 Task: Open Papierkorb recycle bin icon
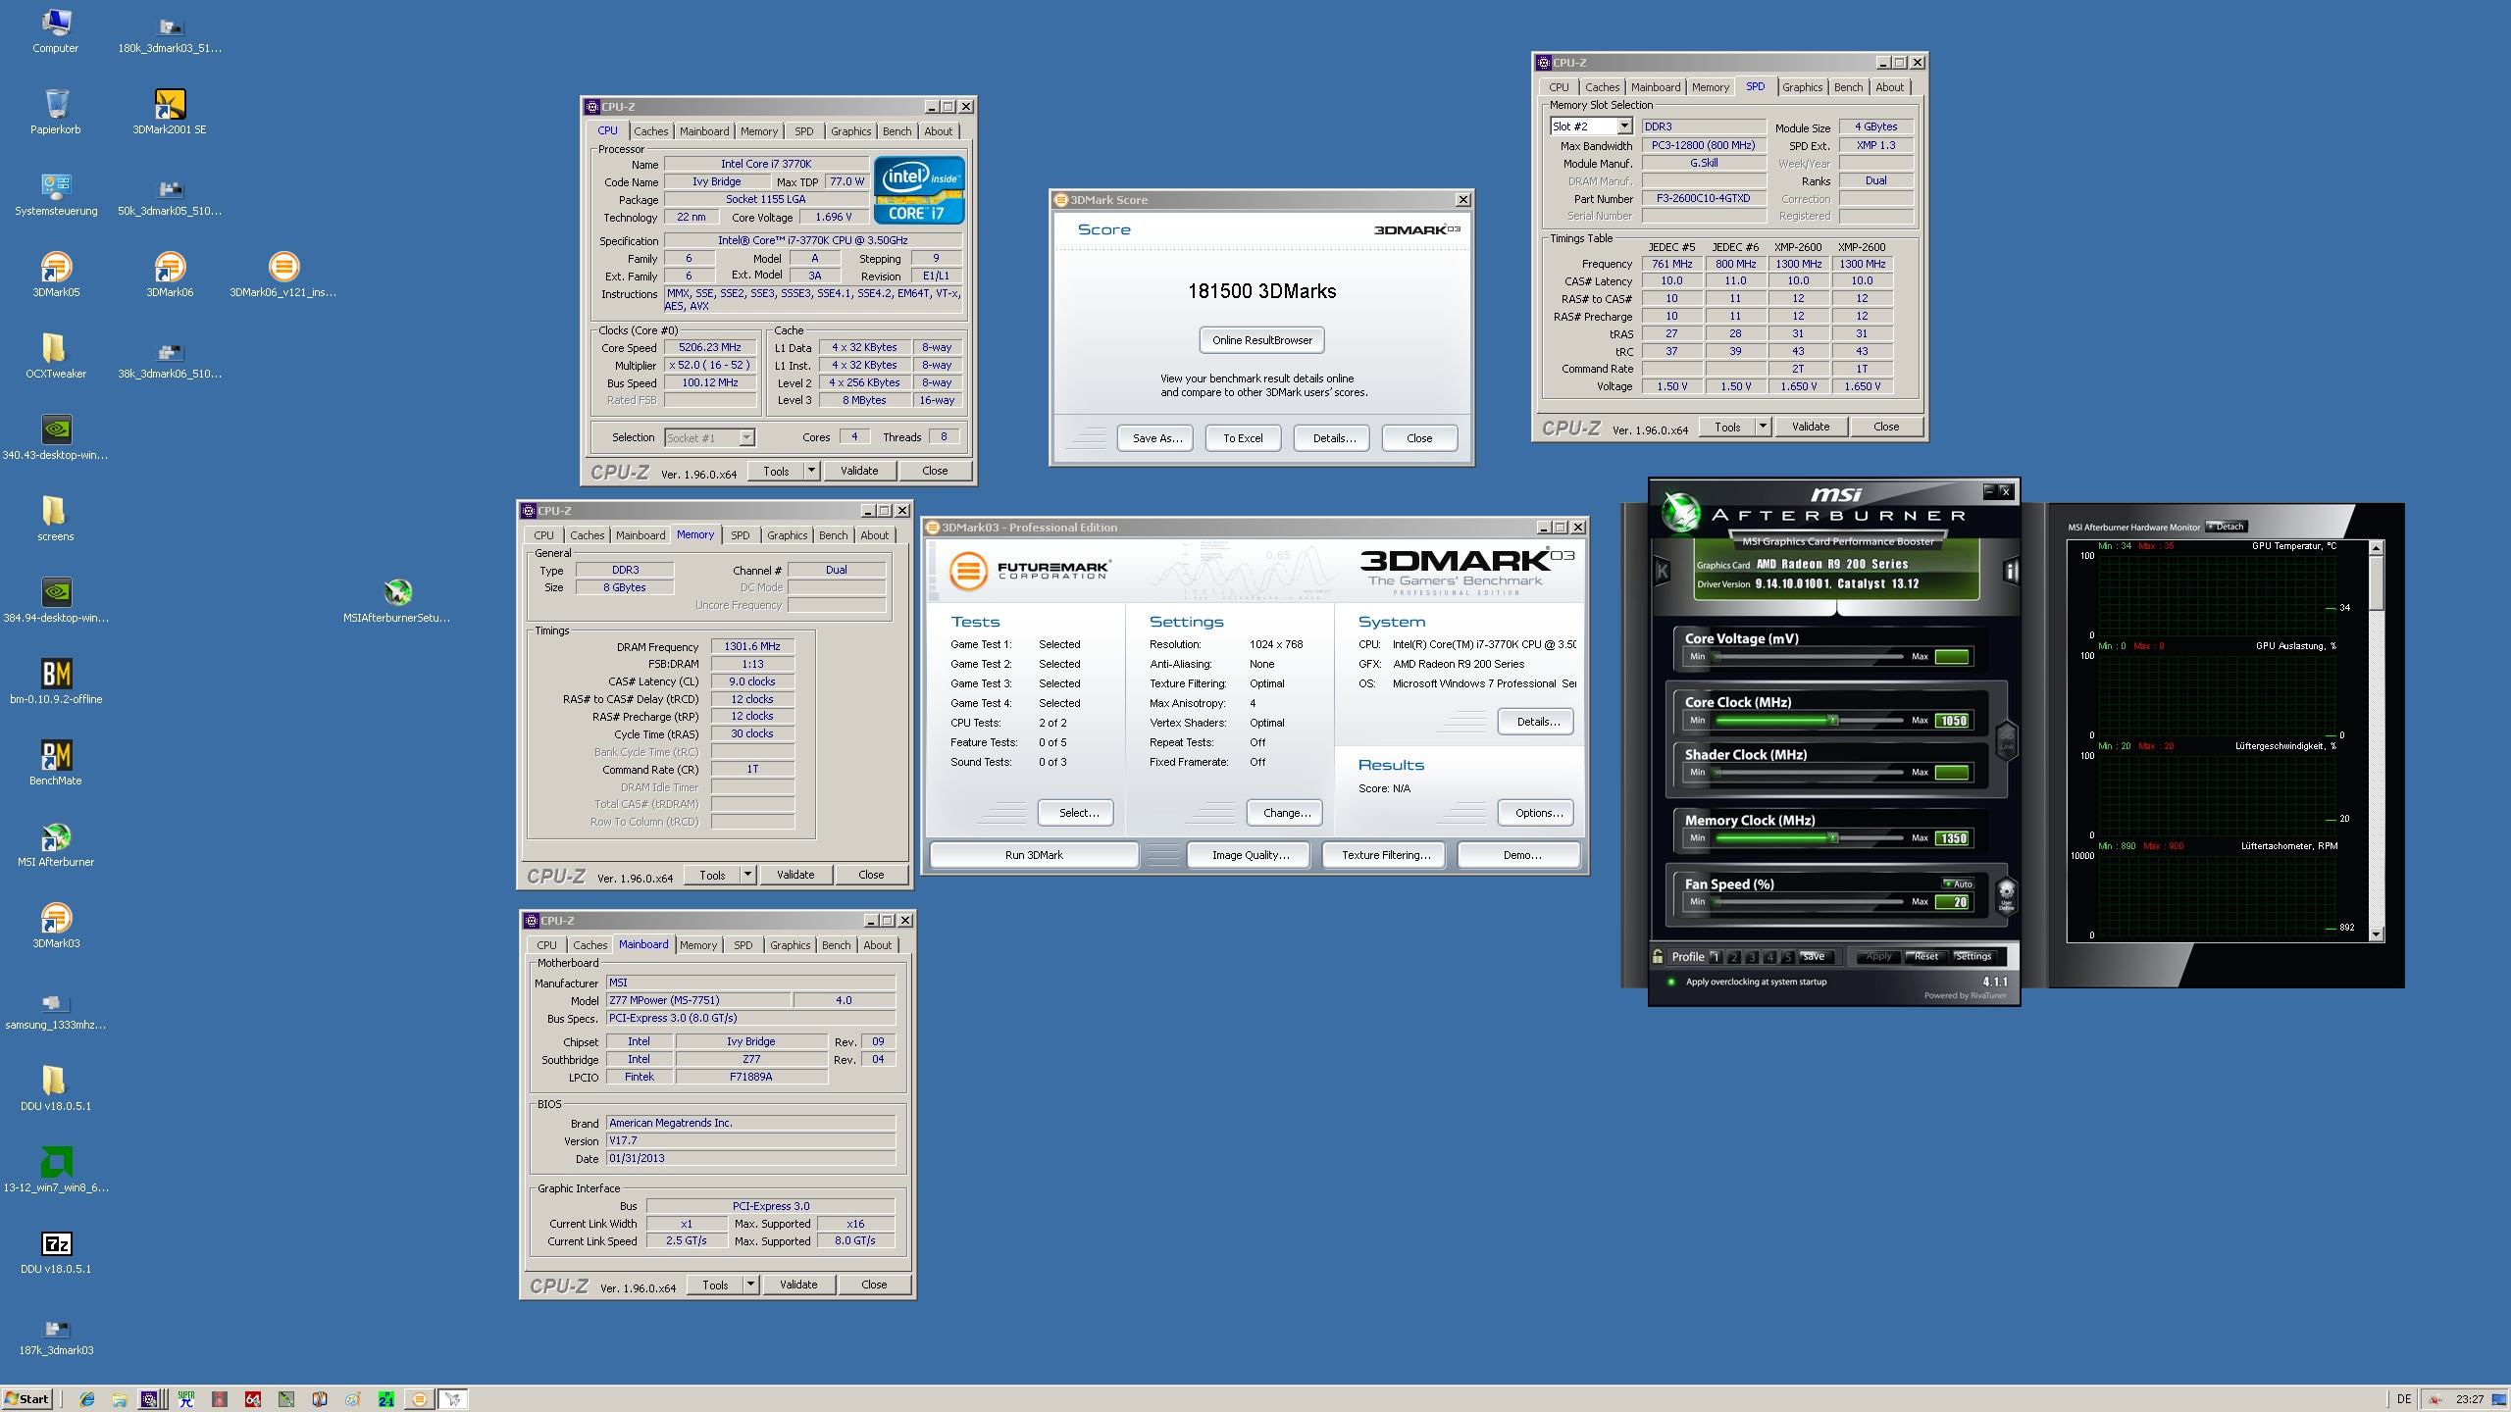click(56, 112)
